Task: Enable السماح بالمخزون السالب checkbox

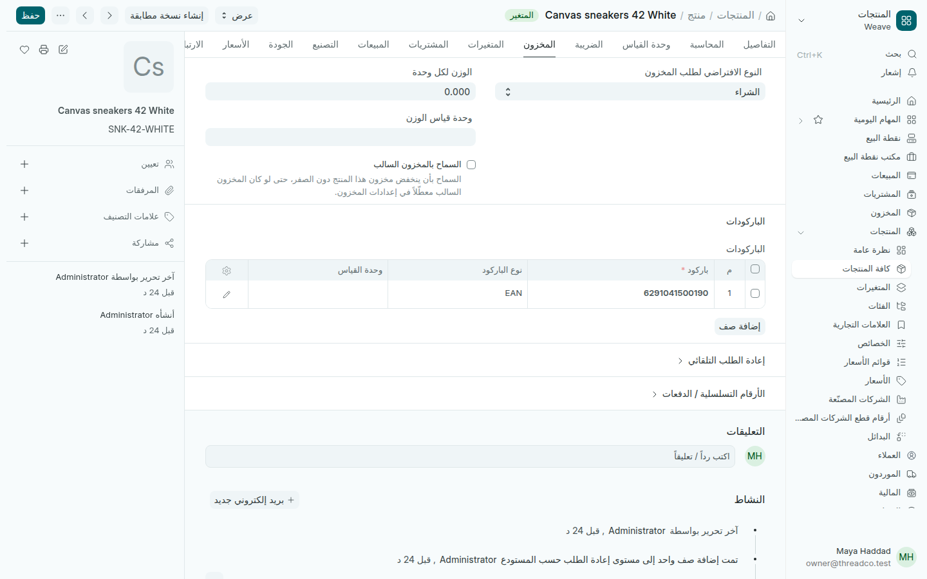Action: coord(471,165)
